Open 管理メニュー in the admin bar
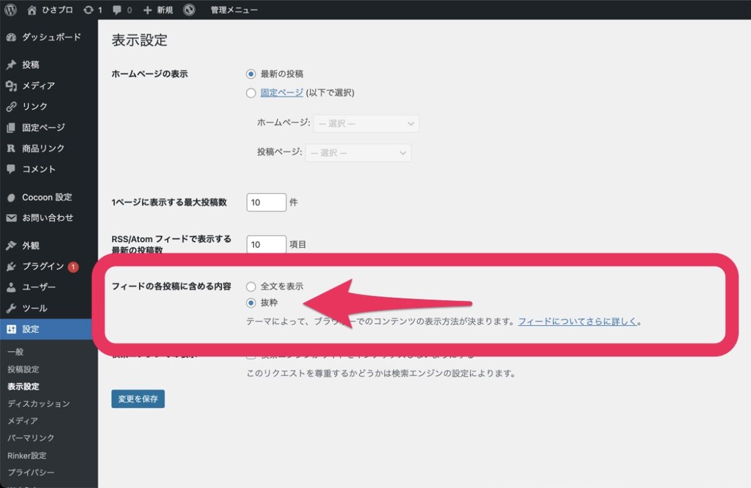This screenshot has height=488, width=751. [233, 10]
